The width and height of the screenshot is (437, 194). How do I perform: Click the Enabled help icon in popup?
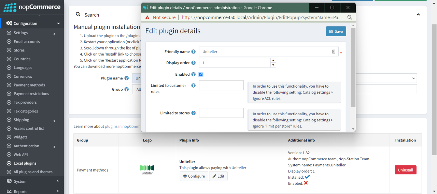194,74
